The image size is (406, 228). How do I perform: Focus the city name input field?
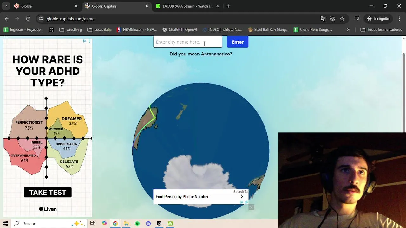point(188,42)
